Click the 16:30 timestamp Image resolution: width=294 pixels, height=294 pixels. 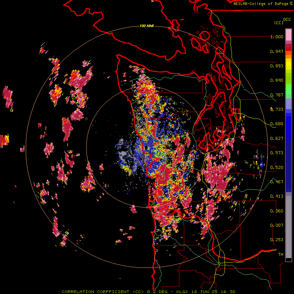pyautogui.click(x=228, y=292)
